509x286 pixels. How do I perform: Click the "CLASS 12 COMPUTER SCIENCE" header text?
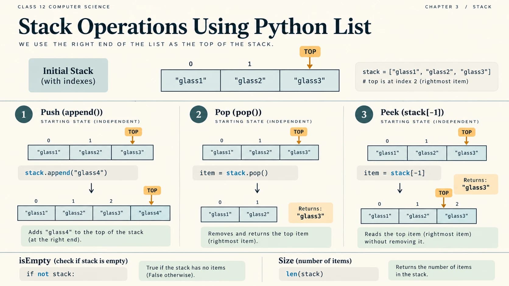(x=64, y=7)
